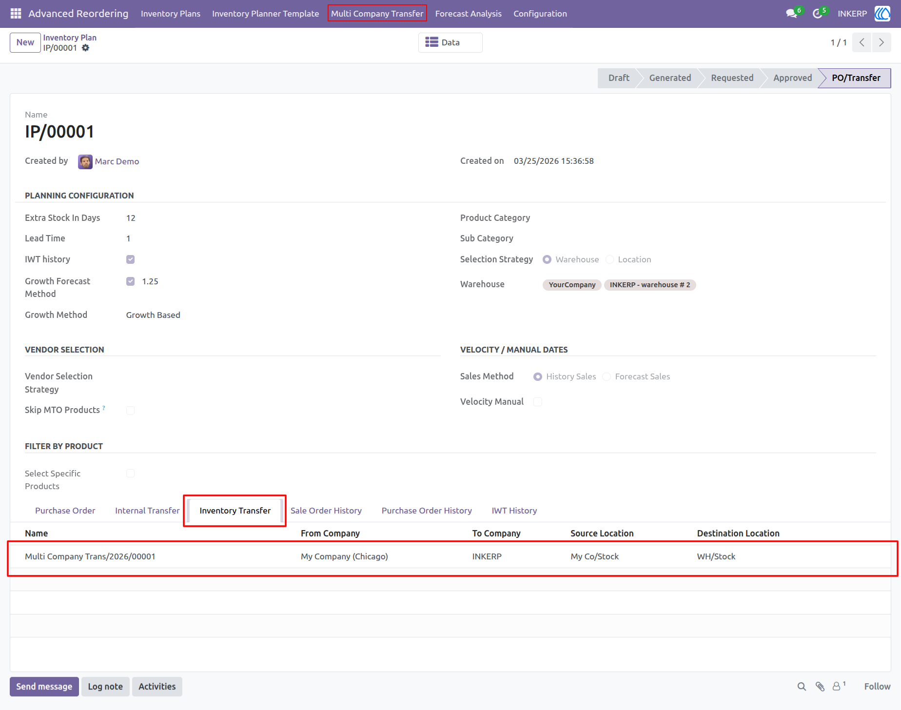Click the Data smart button
This screenshot has width=901, height=710.
(450, 42)
